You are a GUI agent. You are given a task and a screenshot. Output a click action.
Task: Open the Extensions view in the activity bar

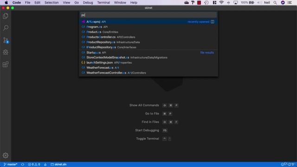click(6, 64)
